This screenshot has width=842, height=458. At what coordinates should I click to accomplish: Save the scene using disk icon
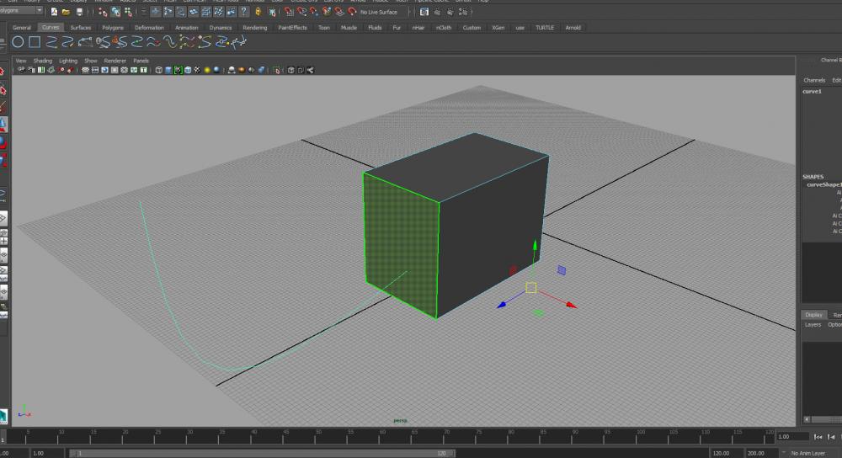79,11
